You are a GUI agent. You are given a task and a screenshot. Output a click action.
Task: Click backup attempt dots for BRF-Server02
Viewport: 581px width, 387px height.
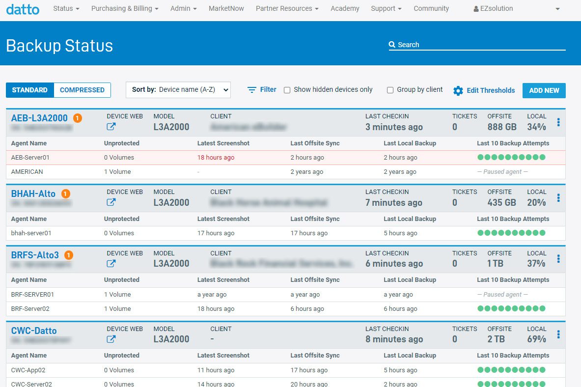[x=511, y=308]
